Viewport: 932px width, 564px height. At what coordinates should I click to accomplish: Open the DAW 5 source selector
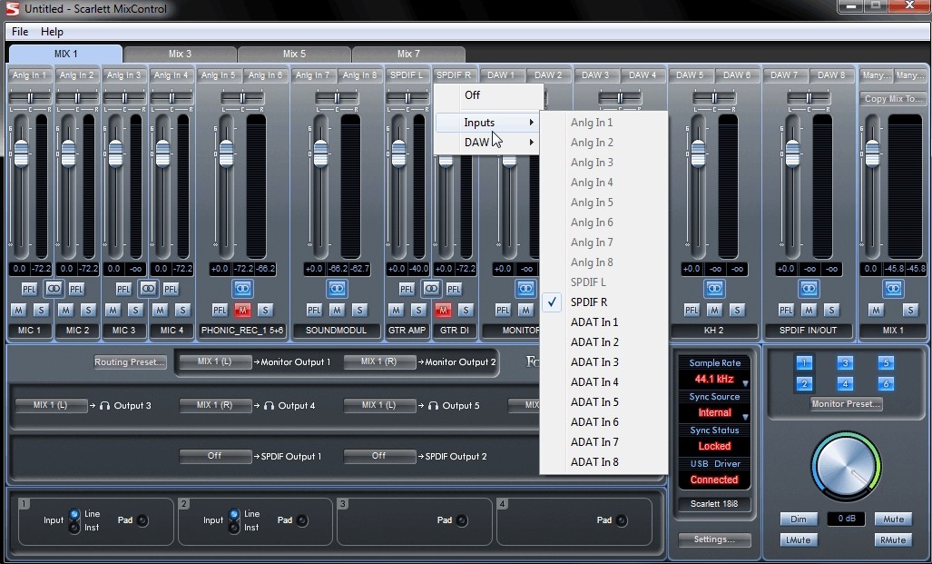click(x=690, y=75)
